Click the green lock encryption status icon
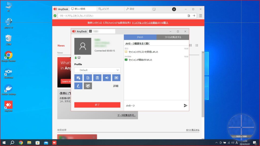The image size is (260, 146). 76,58
